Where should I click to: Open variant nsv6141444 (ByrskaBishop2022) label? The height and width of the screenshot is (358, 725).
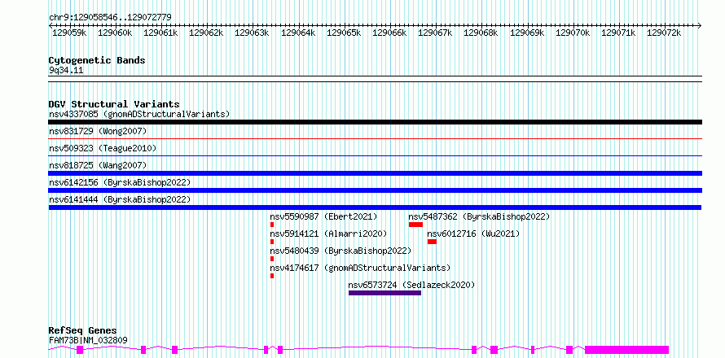[x=120, y=199]
